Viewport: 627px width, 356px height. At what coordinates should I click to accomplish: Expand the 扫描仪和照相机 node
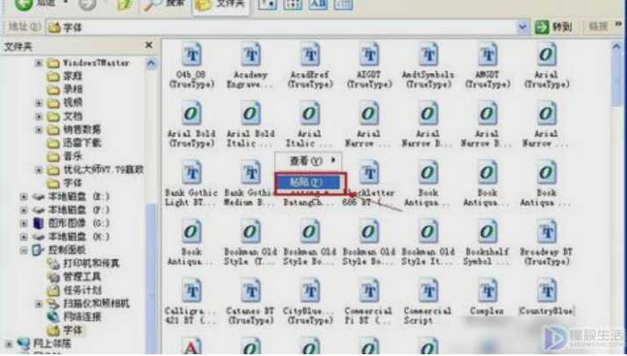(39, 304)
